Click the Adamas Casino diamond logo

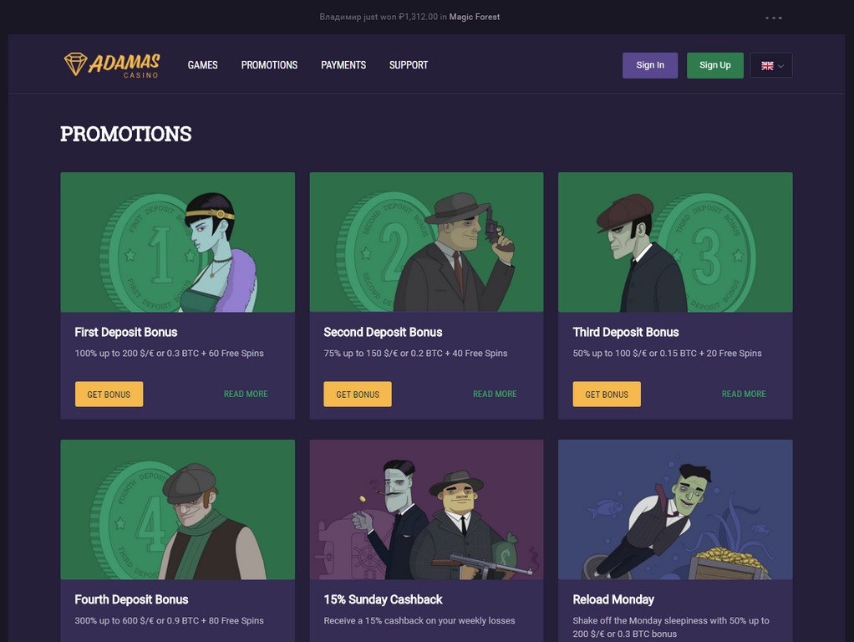pos(112,65)
